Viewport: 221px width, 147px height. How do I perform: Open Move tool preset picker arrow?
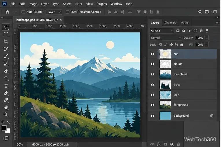point(15,12)
